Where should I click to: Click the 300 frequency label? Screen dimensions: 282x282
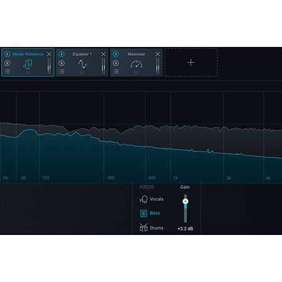111,177
